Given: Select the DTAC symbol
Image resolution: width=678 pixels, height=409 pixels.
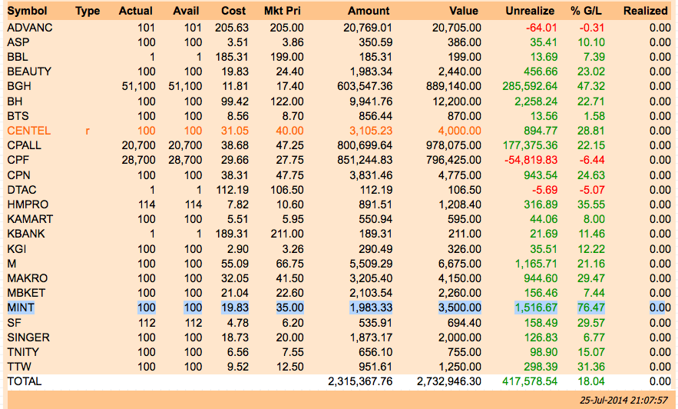Looking at the screenshot, I should coord(21,190).
